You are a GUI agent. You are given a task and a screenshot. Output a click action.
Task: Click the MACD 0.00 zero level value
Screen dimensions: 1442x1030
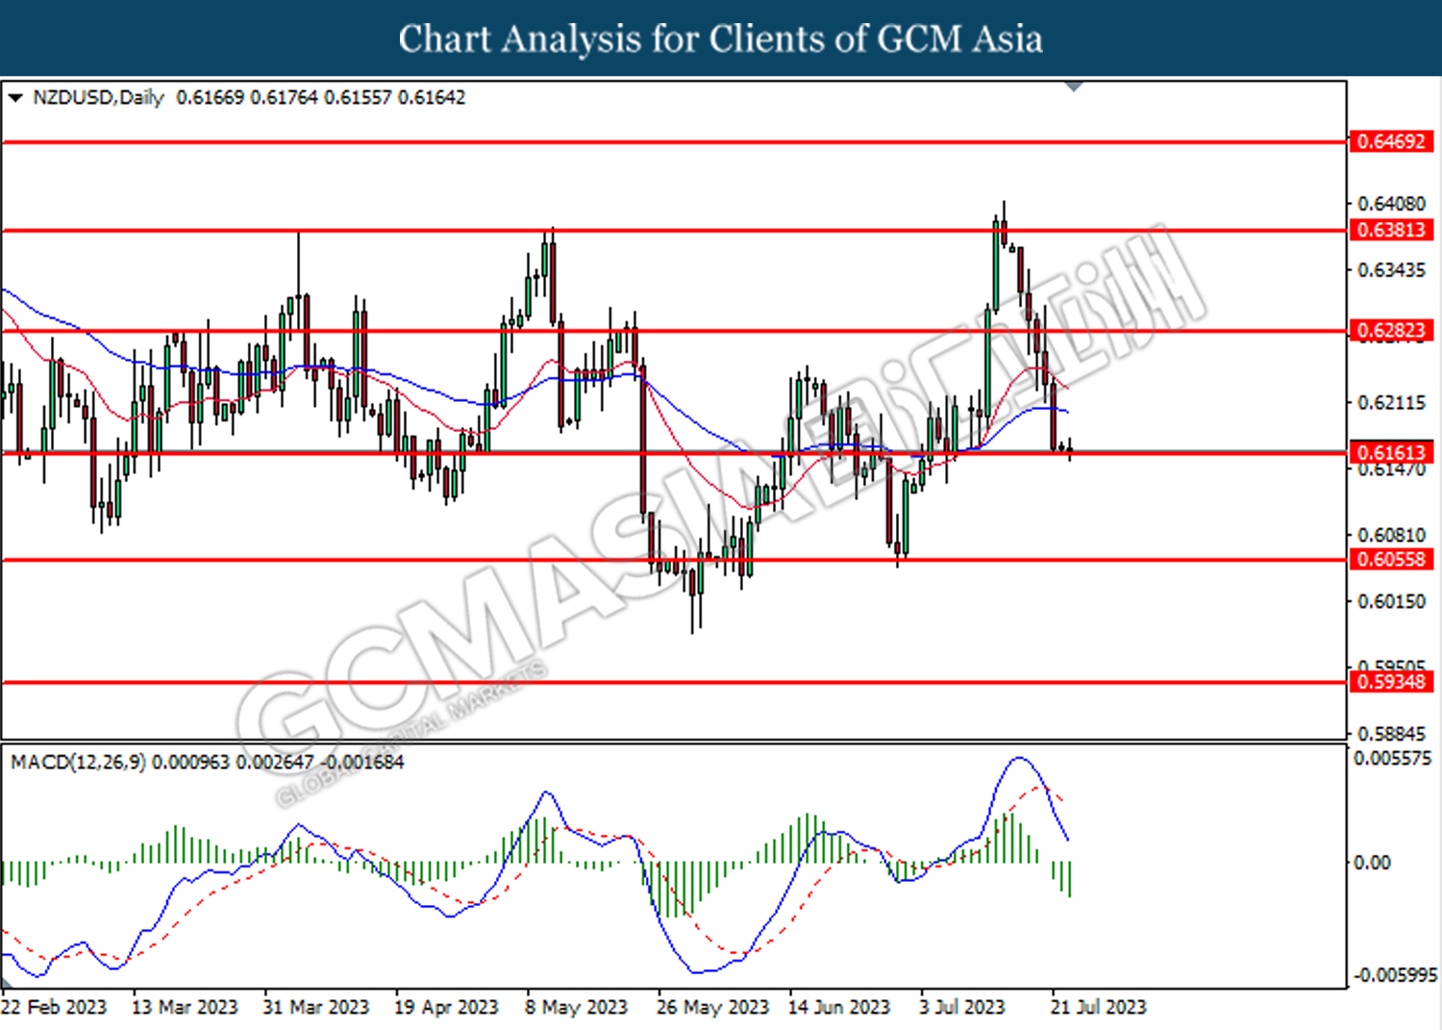(1371, 863)
